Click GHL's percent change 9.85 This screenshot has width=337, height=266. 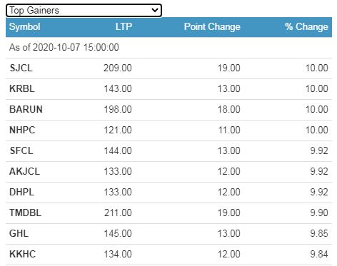coord(319,234)
